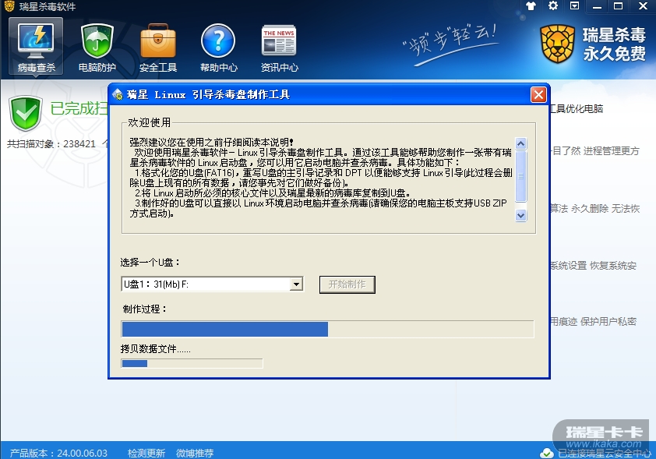Click the product version 24.00.06.03 text

coord(58,453)
